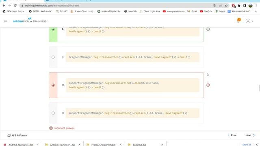Open BookHub.zip download
This screenshot has height=146, width=260.
click(x=137, y=145)
